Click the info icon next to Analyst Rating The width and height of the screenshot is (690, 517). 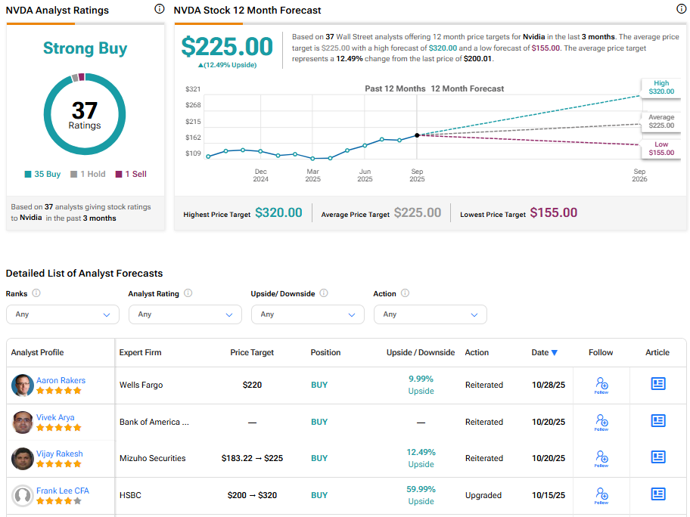188,293
